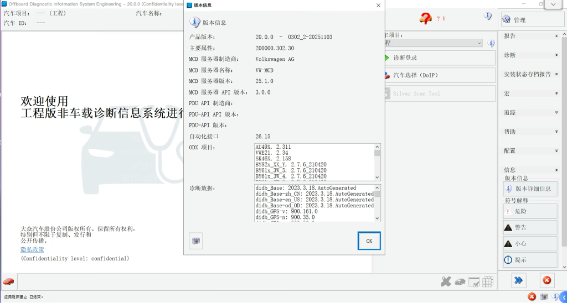Select the didb_Base-zh_CN row
This screenshot has width=567, height=303.
[x=315, y=194]
